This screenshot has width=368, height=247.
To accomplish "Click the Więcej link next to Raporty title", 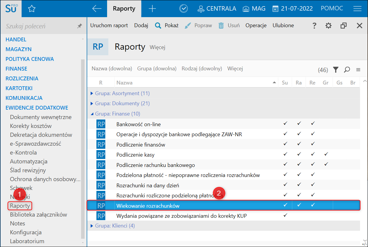I will pyautogui.click(x=157, y=47).
